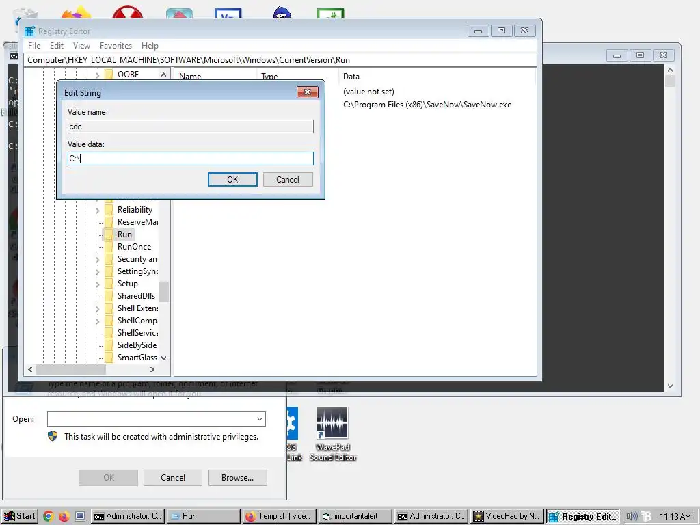Click the Data column header
The image size is (700, 525).
[351, 77]
